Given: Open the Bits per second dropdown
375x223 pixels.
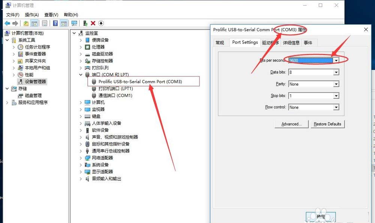Looking at the screenshot, I should click(336, 60).
